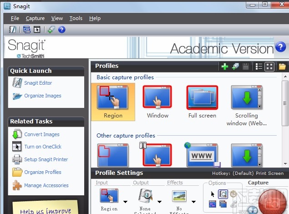Toggle the preview in editor option
Image resolution: width=289 pixels, height=214 pixels.
click(x=223, y=194)
